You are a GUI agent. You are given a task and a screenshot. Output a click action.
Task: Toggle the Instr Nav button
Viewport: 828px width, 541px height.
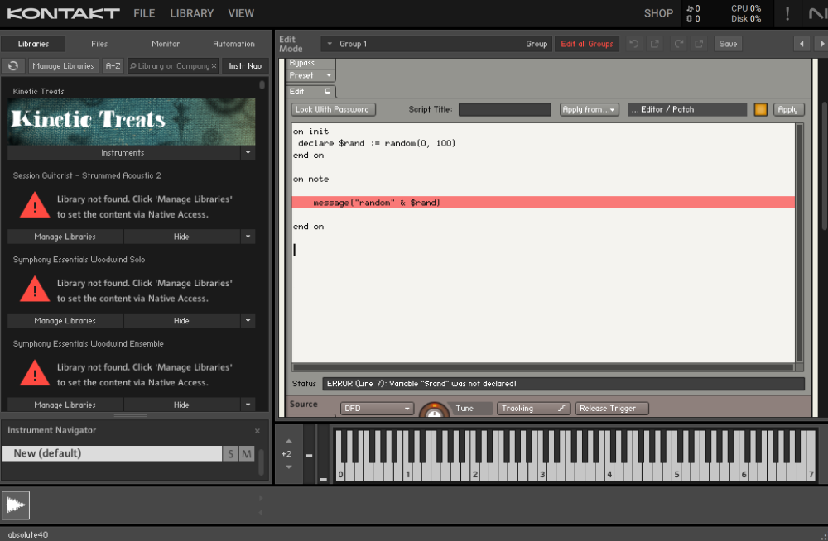pyautogui.click(x=245, y=66)
